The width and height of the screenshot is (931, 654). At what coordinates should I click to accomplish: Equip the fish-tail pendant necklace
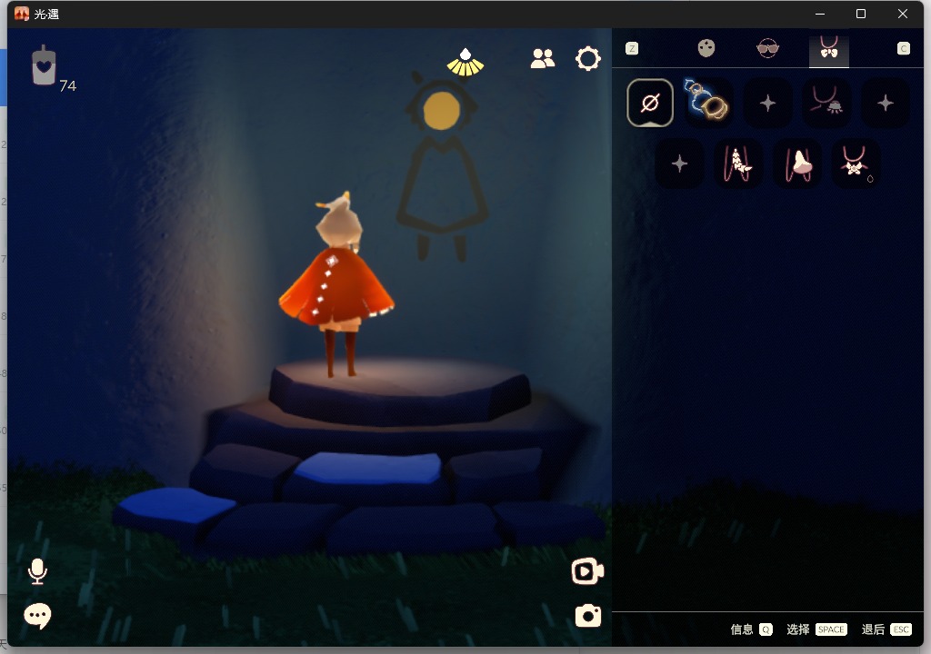coord(738,163)
